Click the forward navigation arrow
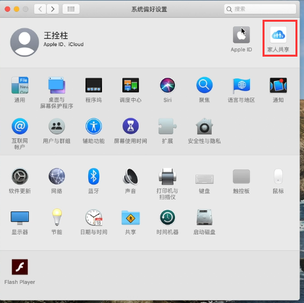Viewport: 304px width, 303px height. pos(53,9)
